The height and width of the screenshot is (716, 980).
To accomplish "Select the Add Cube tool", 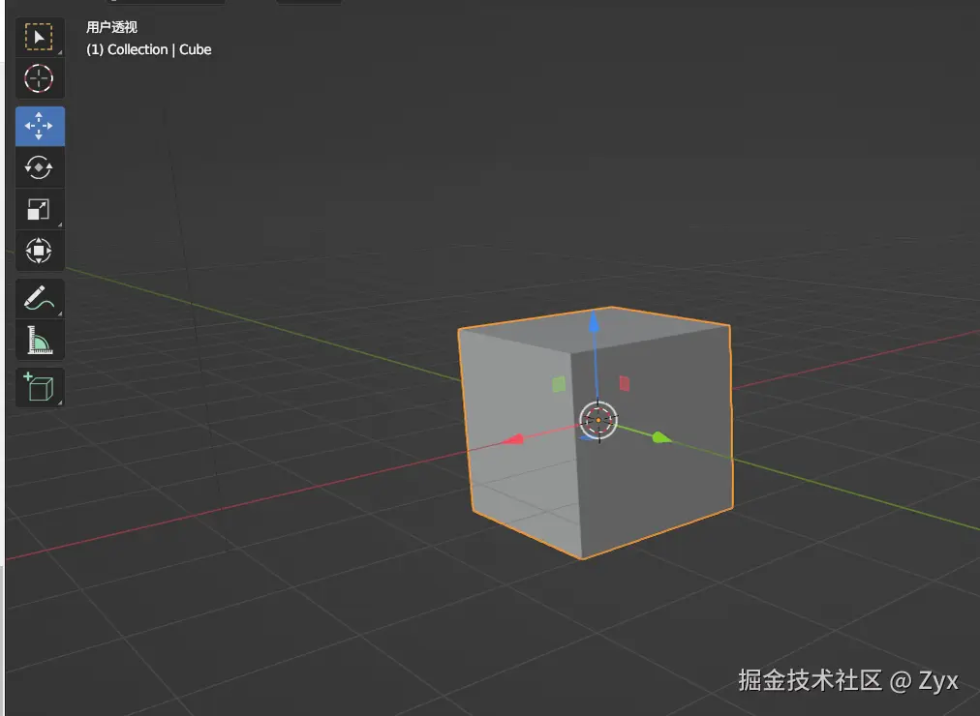I will pos(40,387).
